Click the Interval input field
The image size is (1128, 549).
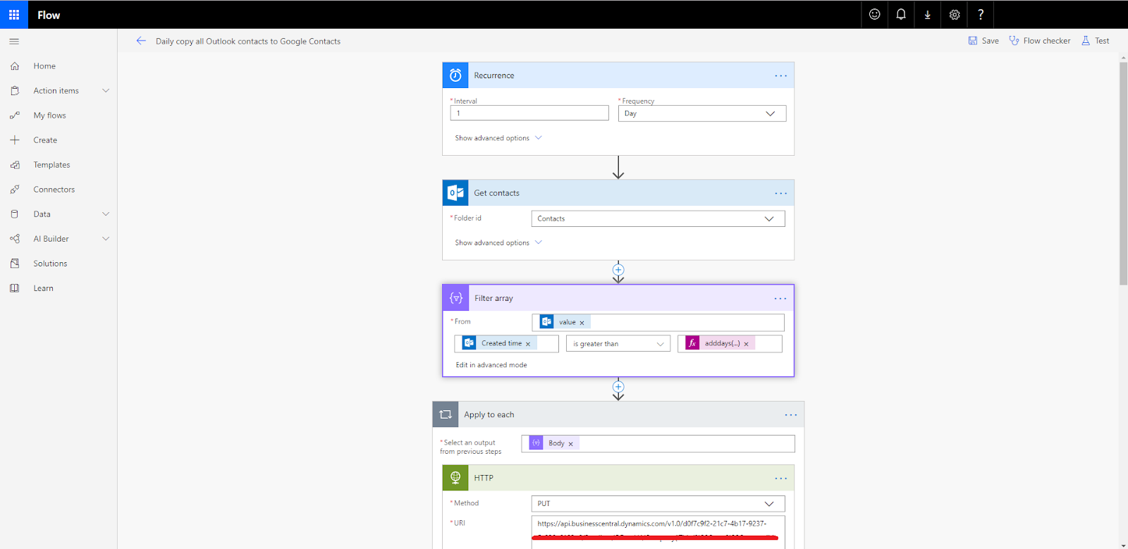529,113
